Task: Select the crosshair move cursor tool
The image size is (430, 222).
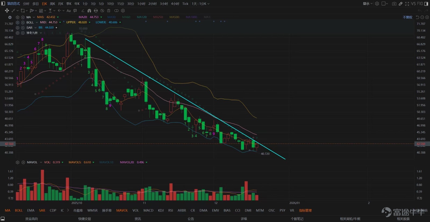Action: pyautogui.click(x=7, y=10)
